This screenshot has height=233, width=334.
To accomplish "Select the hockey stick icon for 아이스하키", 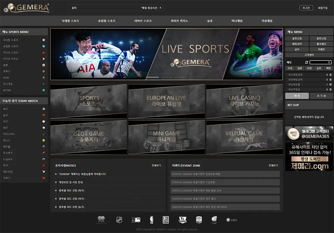I will pyautogui.click(x=44, y=134).
